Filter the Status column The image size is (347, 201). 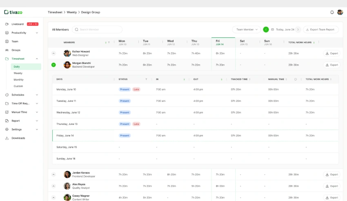tap(146, 79)
